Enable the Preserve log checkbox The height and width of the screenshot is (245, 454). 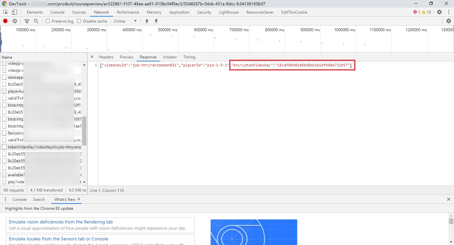(48, 21)
